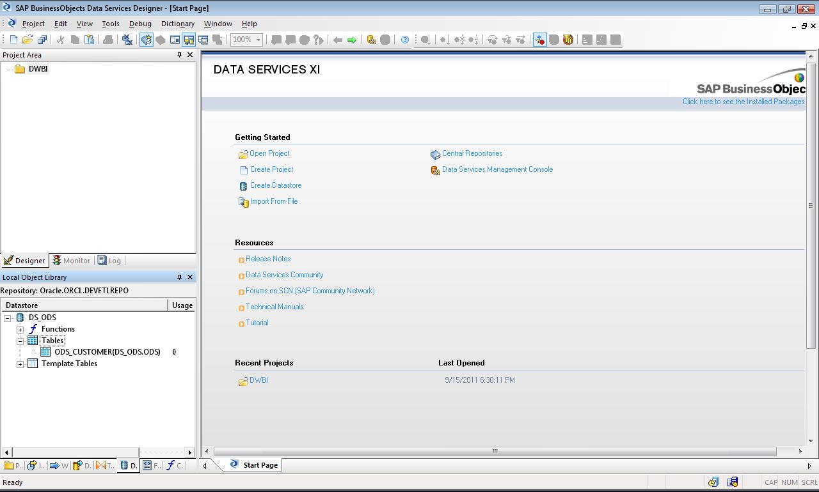Open the DWBI recent project
Viewport: 819px width, 492px height.
[x=258, y=380]
